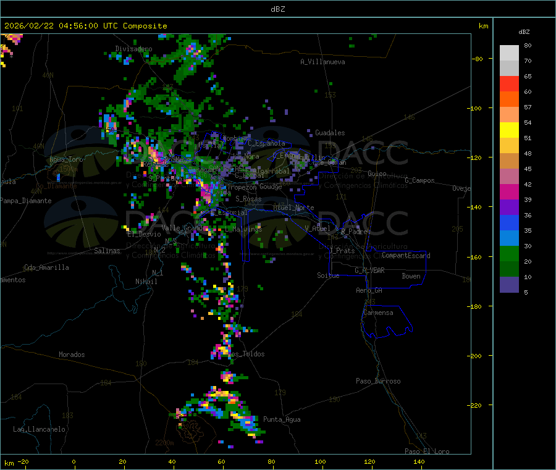Click the 'V_Atuel' label
This screenshot has height=470, width=556.
click(x=318, y=229)
